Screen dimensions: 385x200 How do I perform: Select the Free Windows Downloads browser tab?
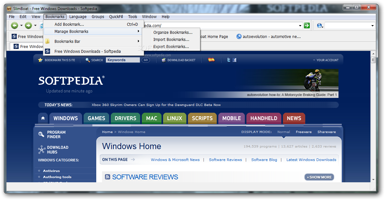(x=26, y=46)
